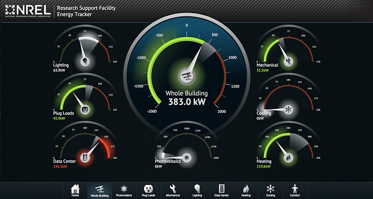Image resolution: width=373 pixels, height=199 pixels.
Task: Select the Mechanical gauge wrench icon
Action: tap(289, 60)
